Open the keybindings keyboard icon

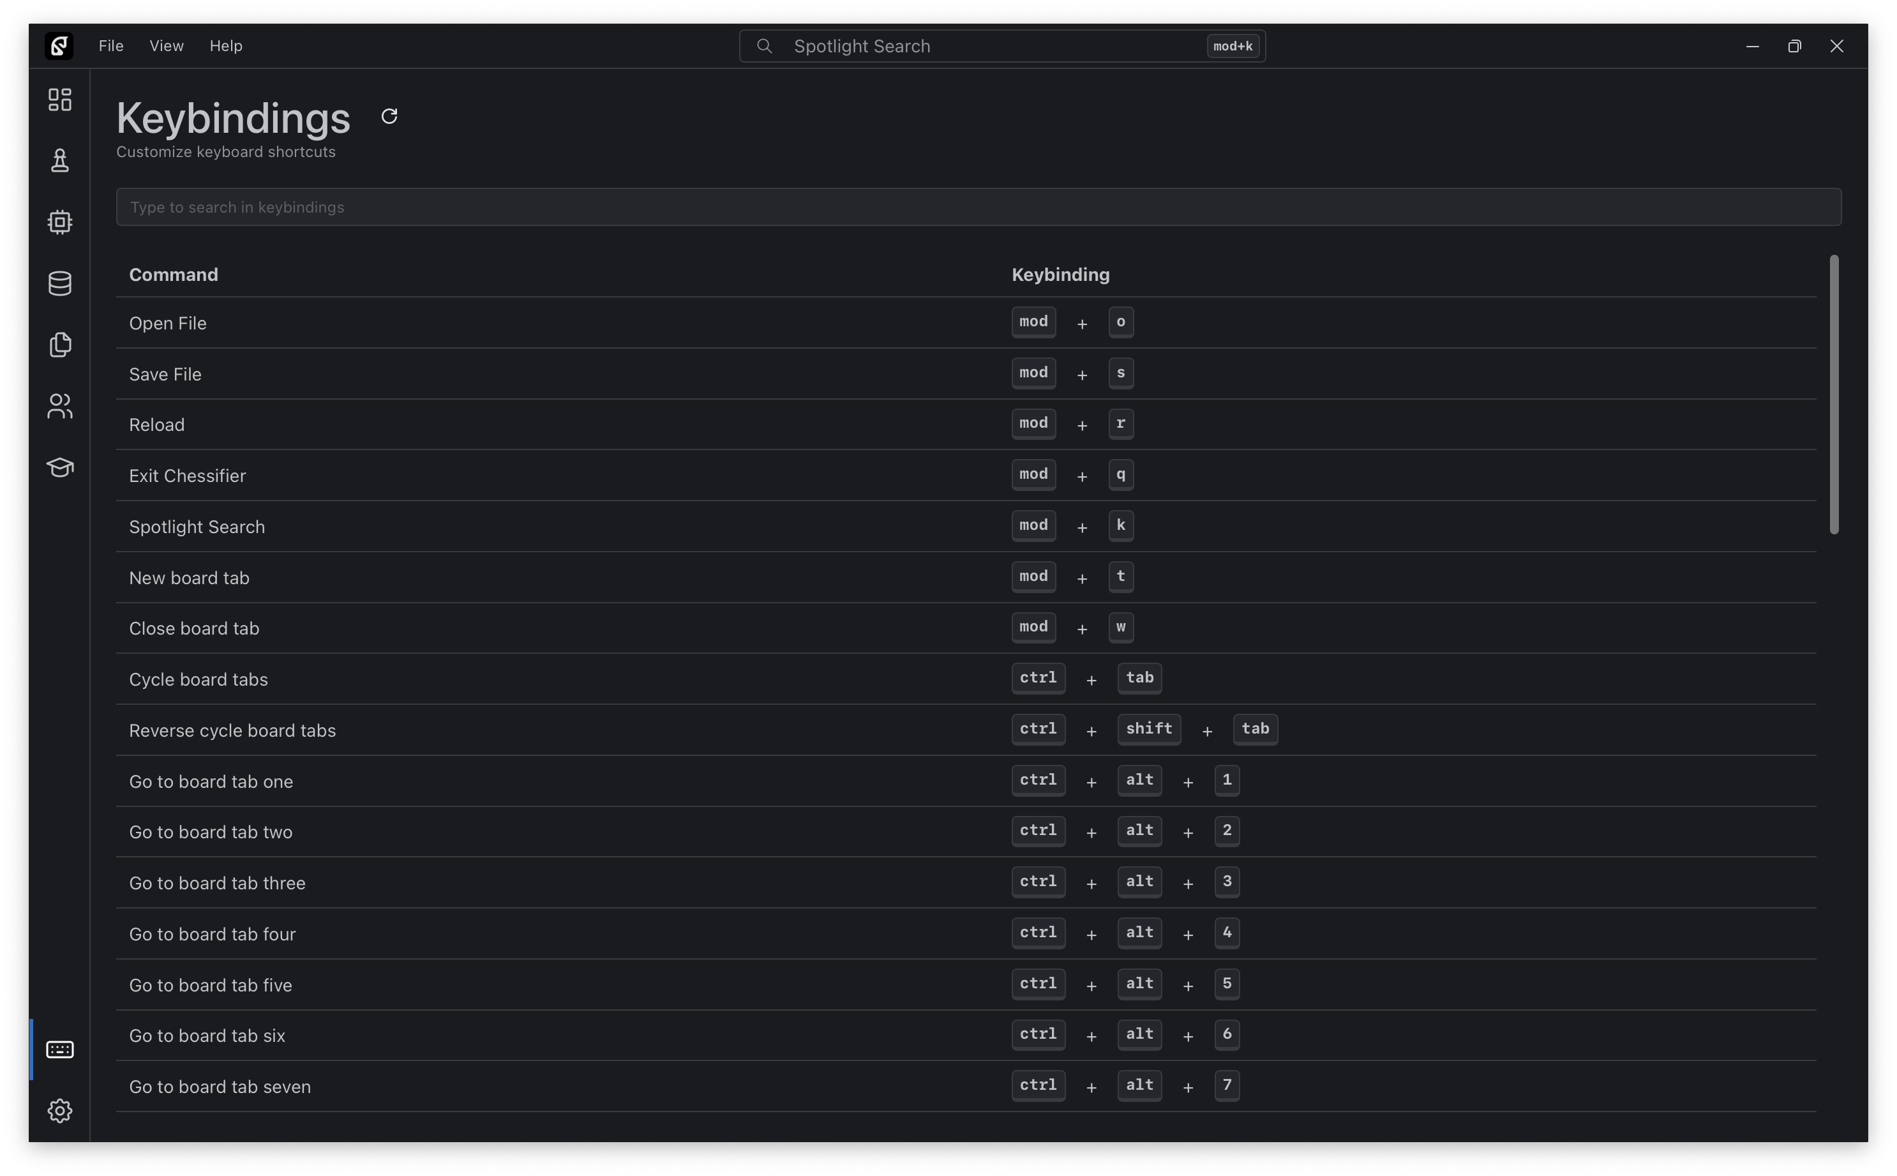60,1049
